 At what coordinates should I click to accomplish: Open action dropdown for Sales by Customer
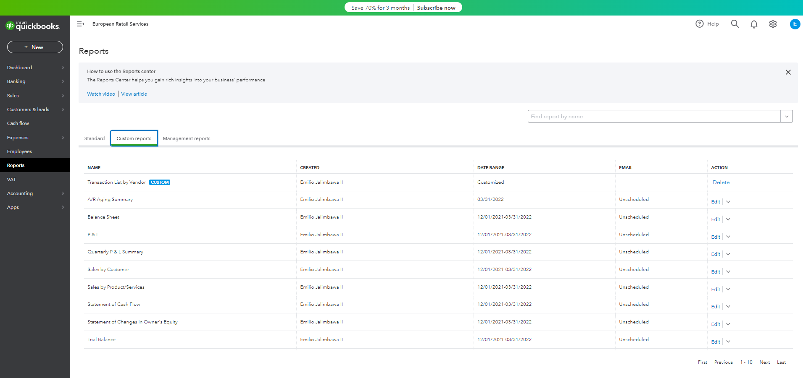pyautogui.click(x=728, y=272)
